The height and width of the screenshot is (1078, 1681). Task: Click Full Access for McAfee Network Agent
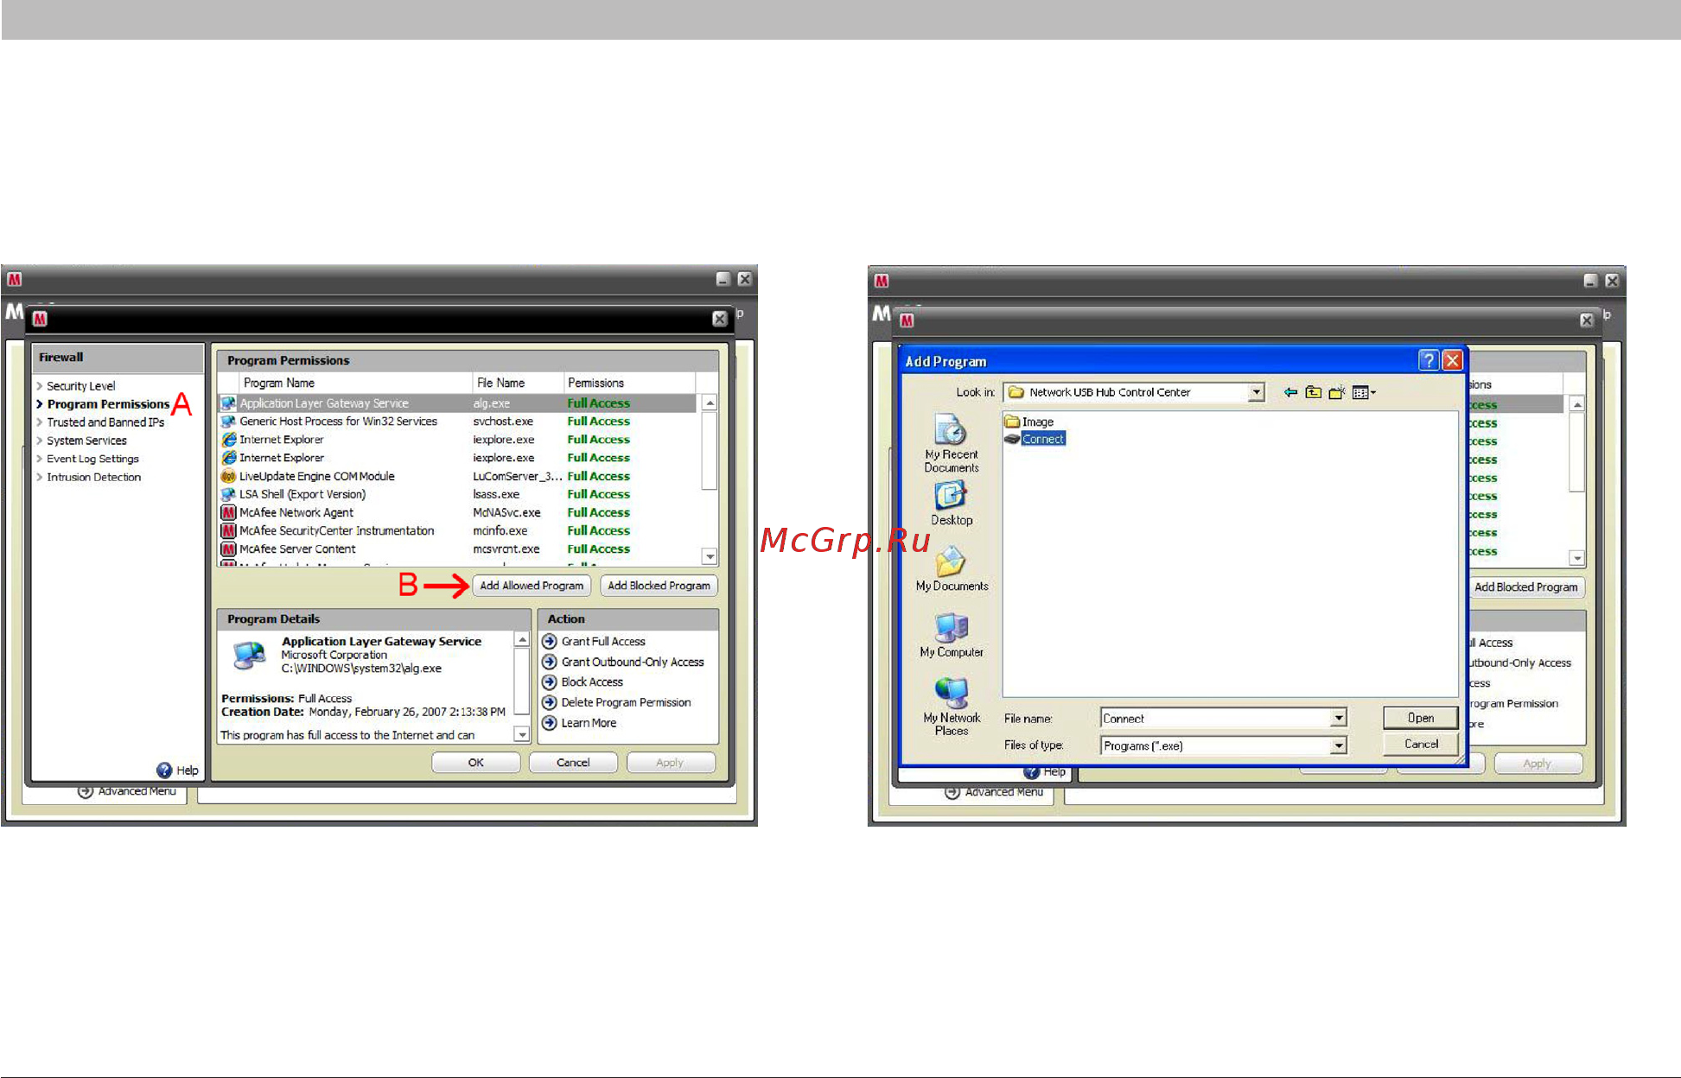[x=598, y=512]
